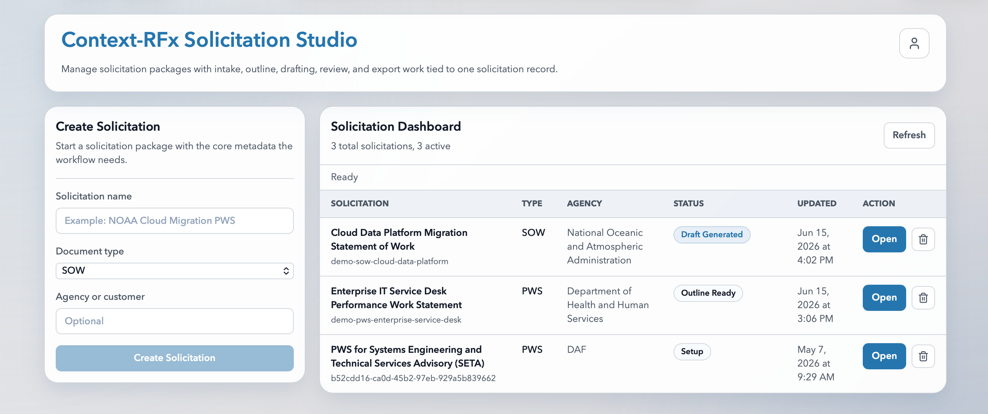Click the SOLICITATION column header

pos(360,203)
